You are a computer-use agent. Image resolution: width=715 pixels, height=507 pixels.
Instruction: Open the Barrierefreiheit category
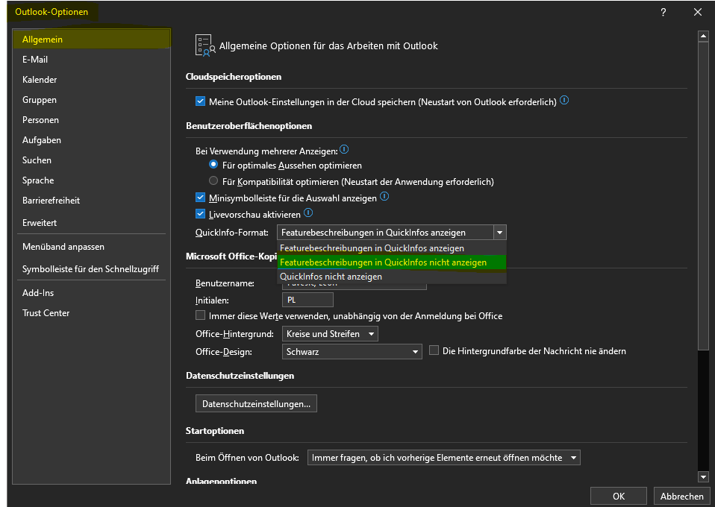[x=92, y=200]
